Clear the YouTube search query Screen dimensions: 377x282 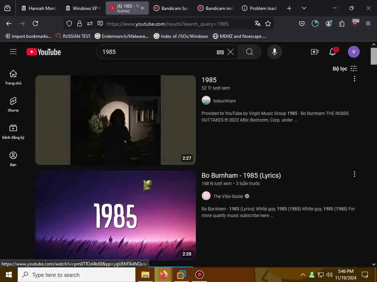click(230, 52)
